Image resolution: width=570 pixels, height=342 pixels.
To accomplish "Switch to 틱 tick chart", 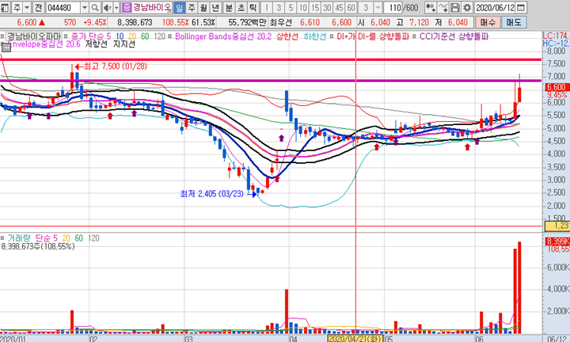I will pos(253,7).
